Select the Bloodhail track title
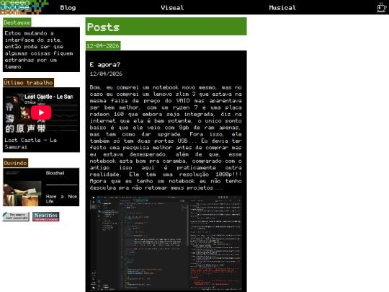The height and width of the screenshot is (292, 389). point(55,173)
